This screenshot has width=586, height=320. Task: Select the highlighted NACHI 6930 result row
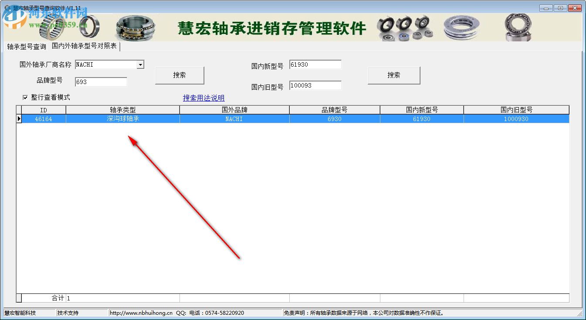tap(292, 118)
